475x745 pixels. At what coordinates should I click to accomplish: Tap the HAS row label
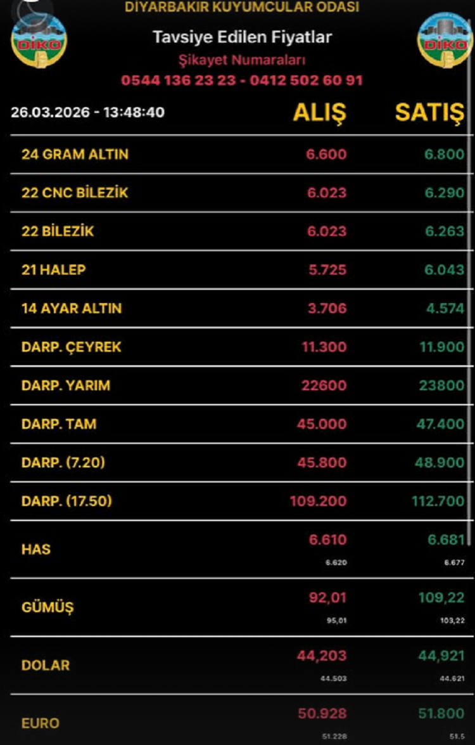click(x=36, y=549)
